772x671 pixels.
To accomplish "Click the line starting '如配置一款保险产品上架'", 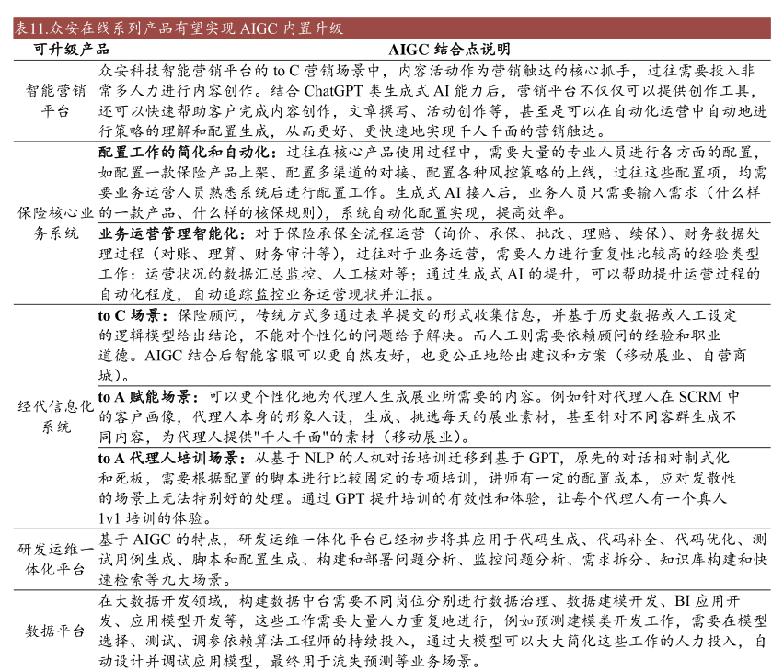I will (x=432, y=172).
